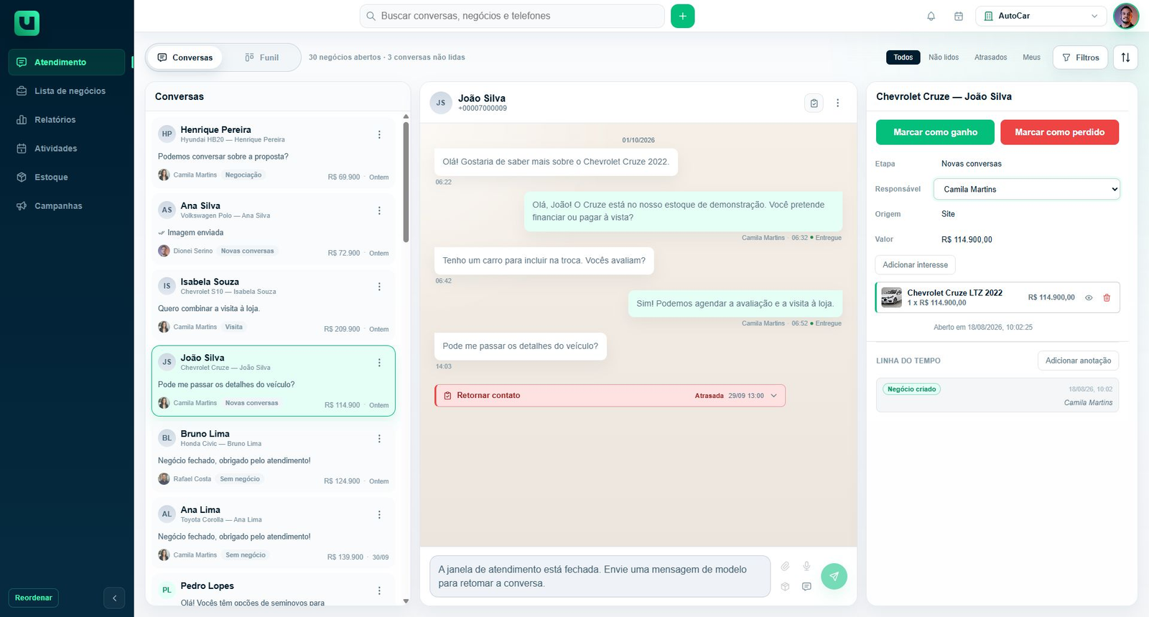
Task: Open Campanhas in the sidebar
Action: (67, 206)
